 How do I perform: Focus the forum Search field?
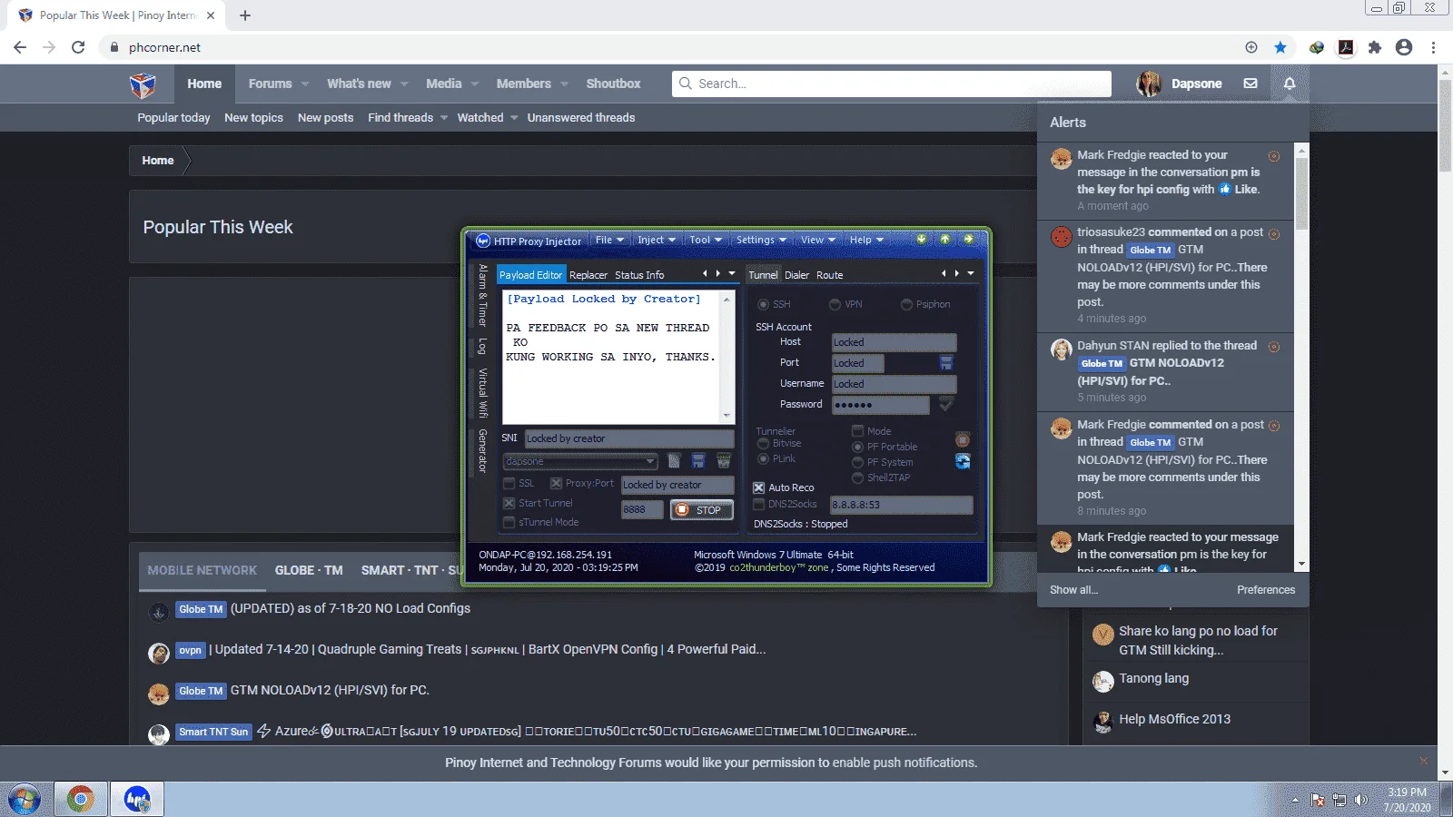click(x=892, y=84)
